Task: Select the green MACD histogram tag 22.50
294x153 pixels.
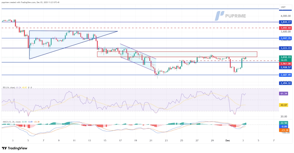Action: pyautogui.click(x=284, y=123)
